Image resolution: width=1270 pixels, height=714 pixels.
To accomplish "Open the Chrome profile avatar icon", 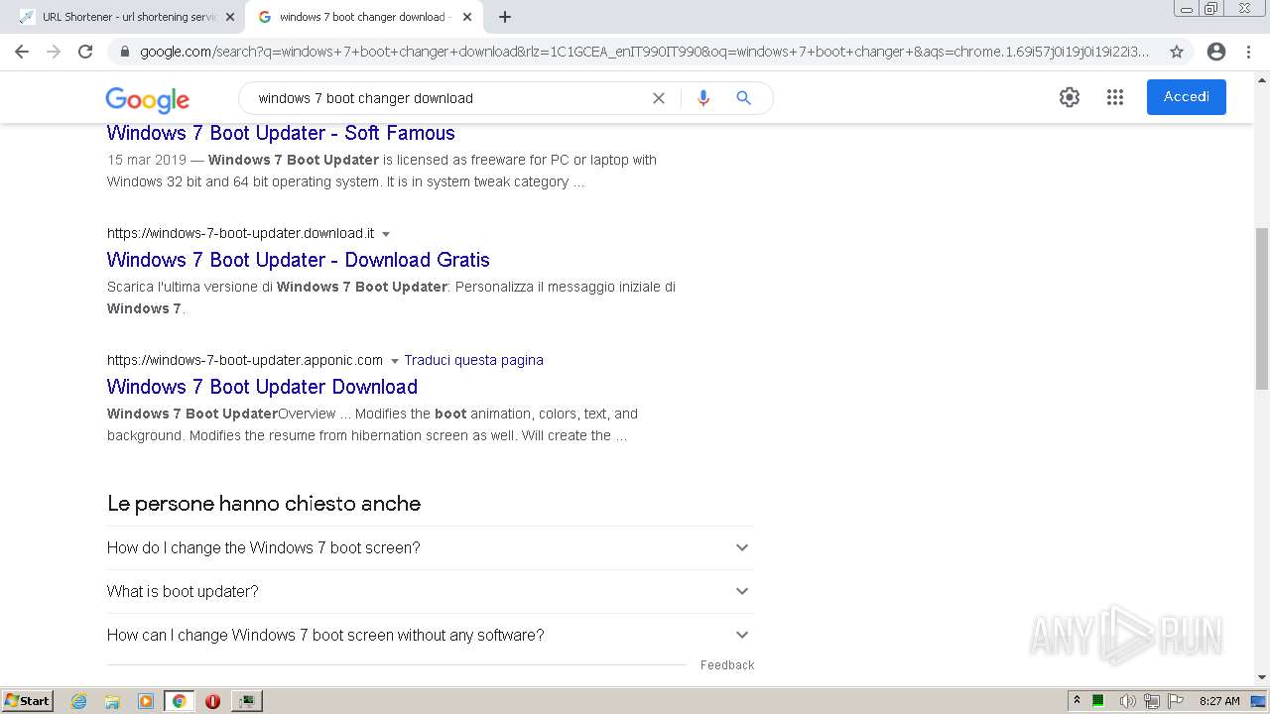I will (1216, 52).
